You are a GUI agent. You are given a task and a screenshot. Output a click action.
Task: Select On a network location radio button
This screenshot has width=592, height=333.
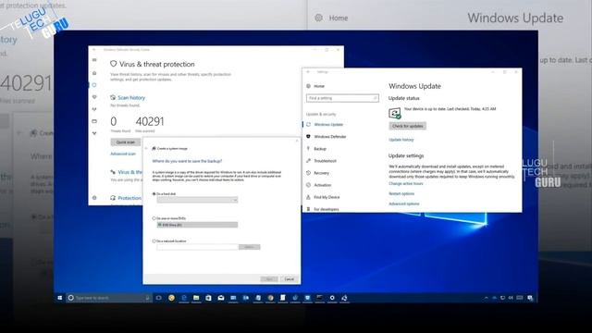pyautogui.click(x=154, y=240)
